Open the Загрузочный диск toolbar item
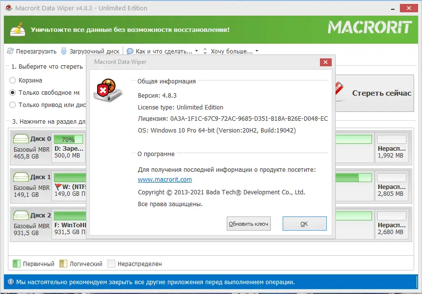422x294 pixels. pyautogui.click(x=90, y=51)
